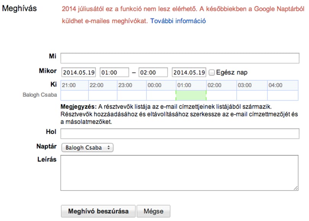Click the 00:00 time slot cell
309x221 pixels.
161,95
